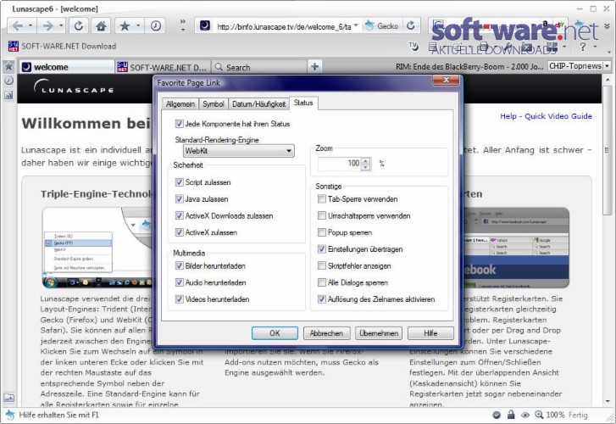
Task: Open the Lunascape TV icon in the toolbar
Action: pos(413,47)
